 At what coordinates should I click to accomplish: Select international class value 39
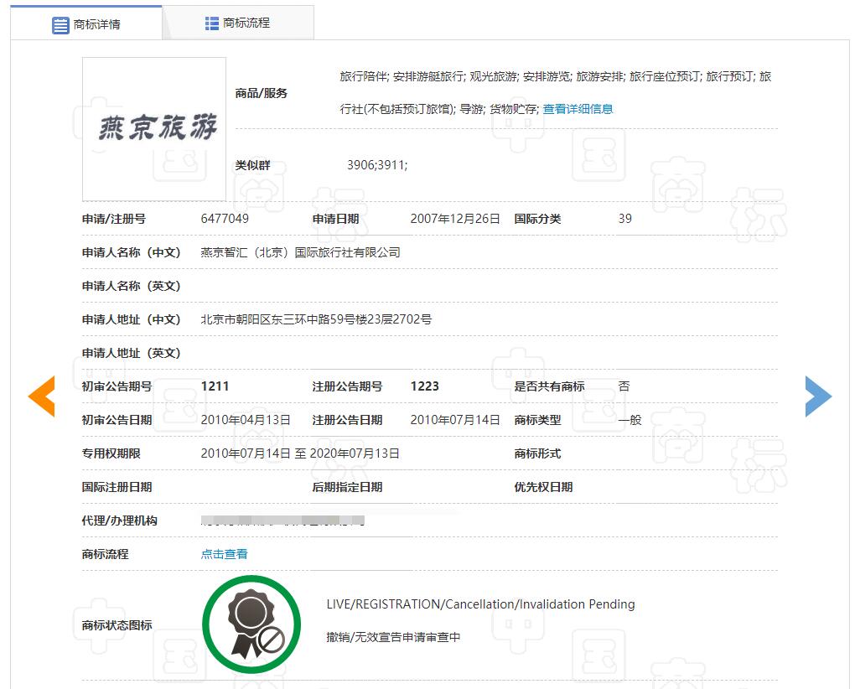tap(624, 219)
